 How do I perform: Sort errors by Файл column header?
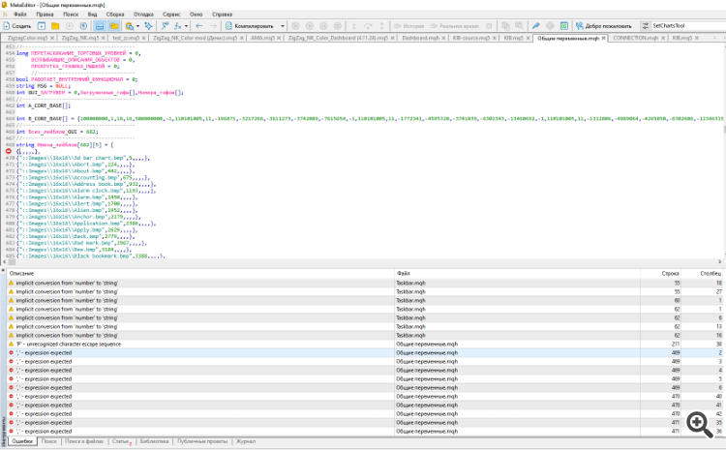tap(404, 274)
